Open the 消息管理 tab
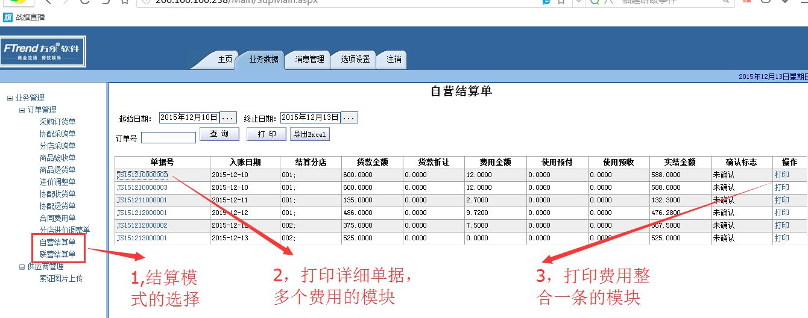The width and height of the screenshot is (808, 318). (x=309, y=60)
